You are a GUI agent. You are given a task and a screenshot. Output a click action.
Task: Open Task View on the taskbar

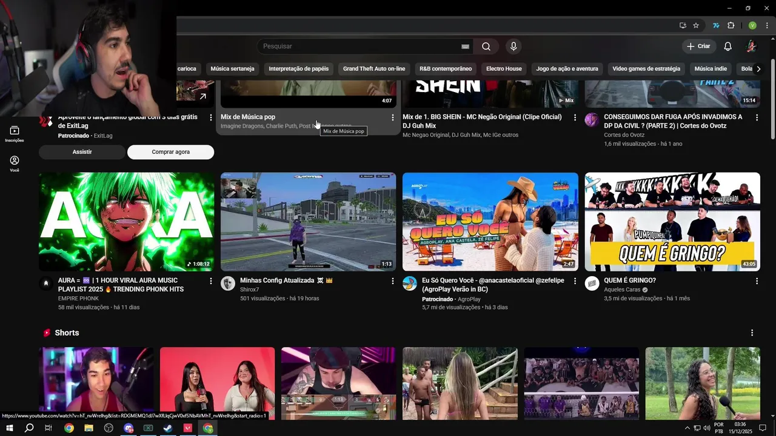48,428
